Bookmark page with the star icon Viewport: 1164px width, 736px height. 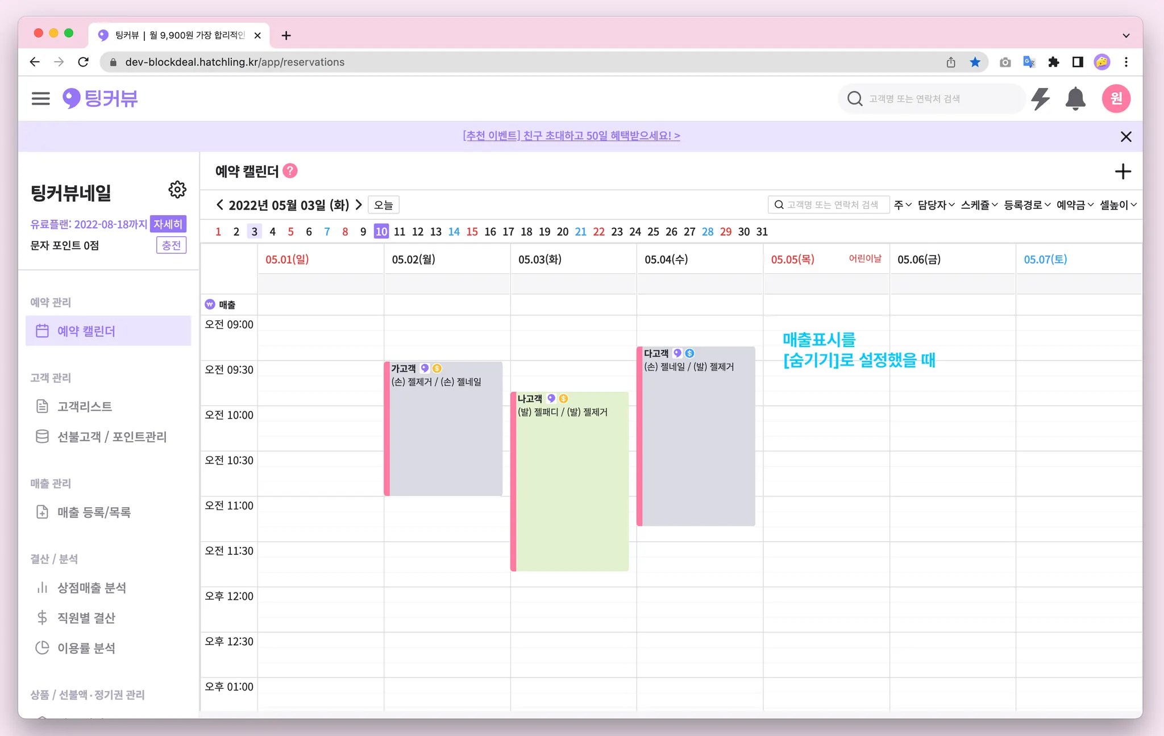(x=975, y=62)
